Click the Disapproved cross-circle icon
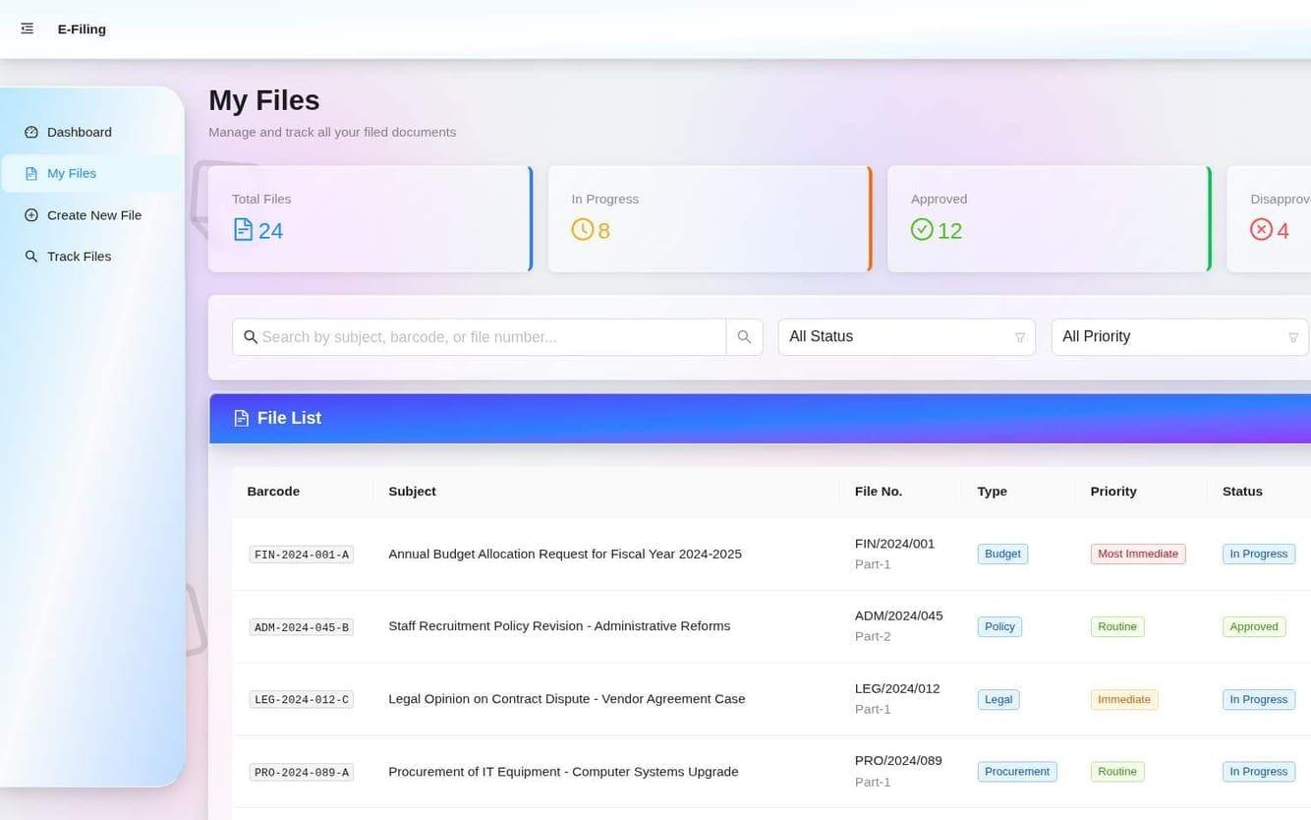This screenshot has width=1311, height=820. pos(1261,229)
